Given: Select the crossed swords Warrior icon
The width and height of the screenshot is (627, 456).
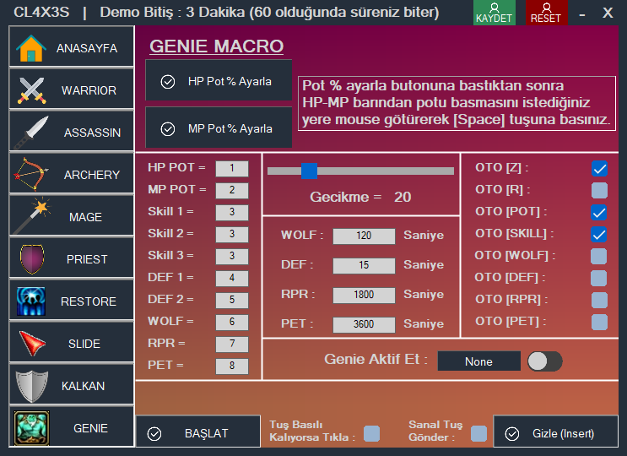Looking at the screenshot, I should (31, 90).
